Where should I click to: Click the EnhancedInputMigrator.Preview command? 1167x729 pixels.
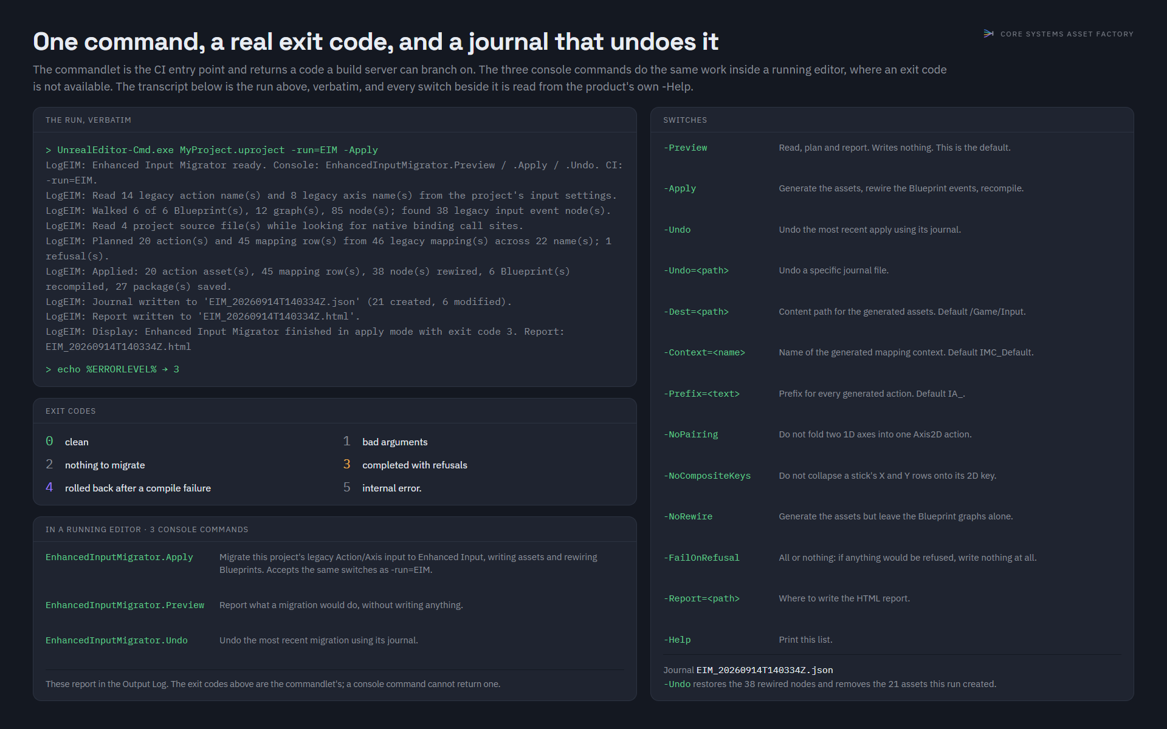click(125, 606)
